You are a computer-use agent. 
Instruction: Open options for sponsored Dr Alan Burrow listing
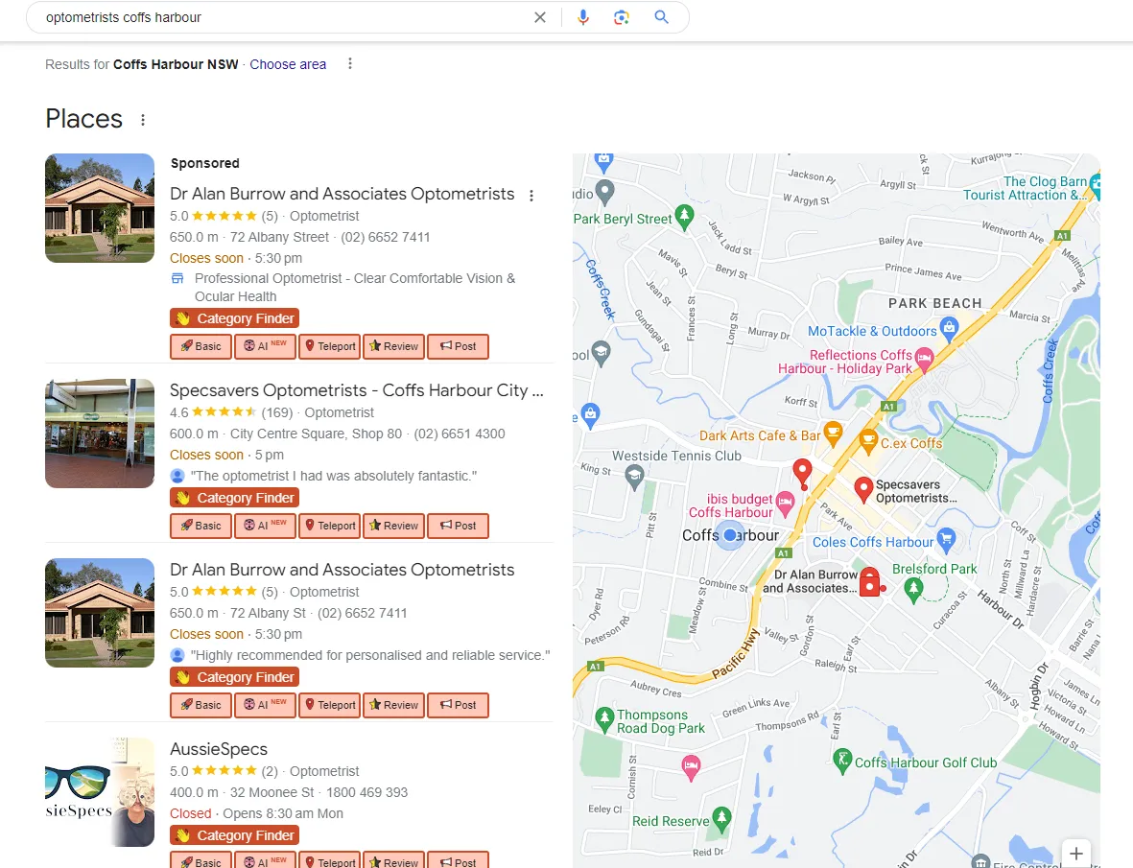[x=531, y=195]
